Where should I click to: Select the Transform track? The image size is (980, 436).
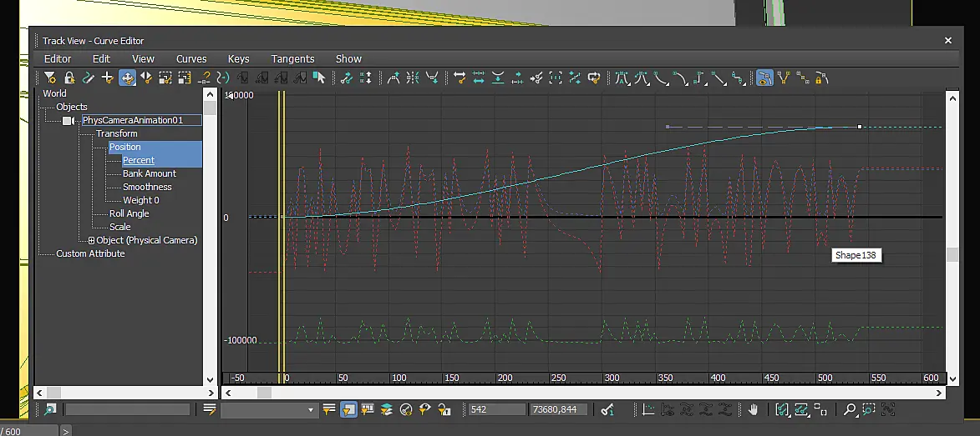(x=117, y=133)
